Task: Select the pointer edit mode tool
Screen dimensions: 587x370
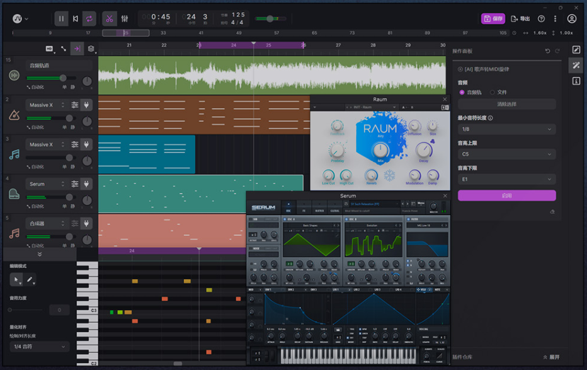Action: (x=16, y=279)
